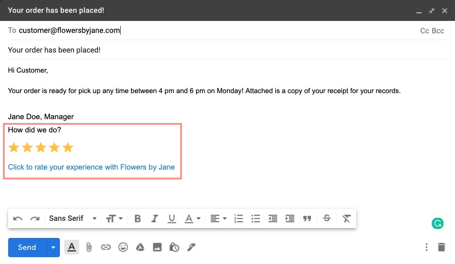This screenshot has height=264, width=455.
Task: Place cursor in 'Hi Customer,' line
Action: [28, 70]
